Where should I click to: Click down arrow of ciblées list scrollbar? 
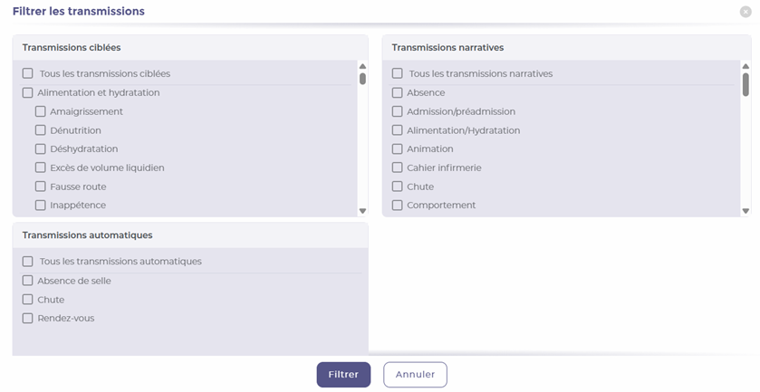[362, 211]
